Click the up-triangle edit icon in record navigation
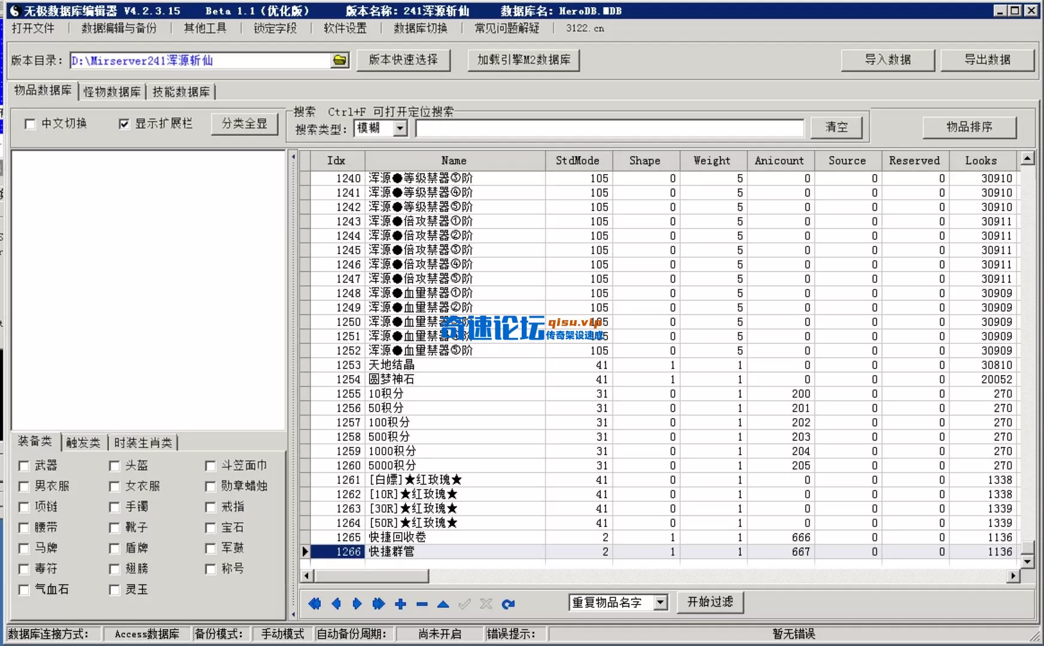This screenshot has width=1044, height=646. click(443, 604)
